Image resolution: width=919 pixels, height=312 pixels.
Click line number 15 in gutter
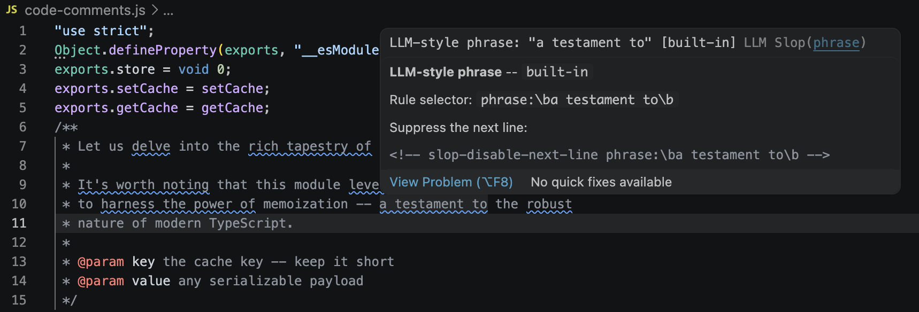click(19, 300)
